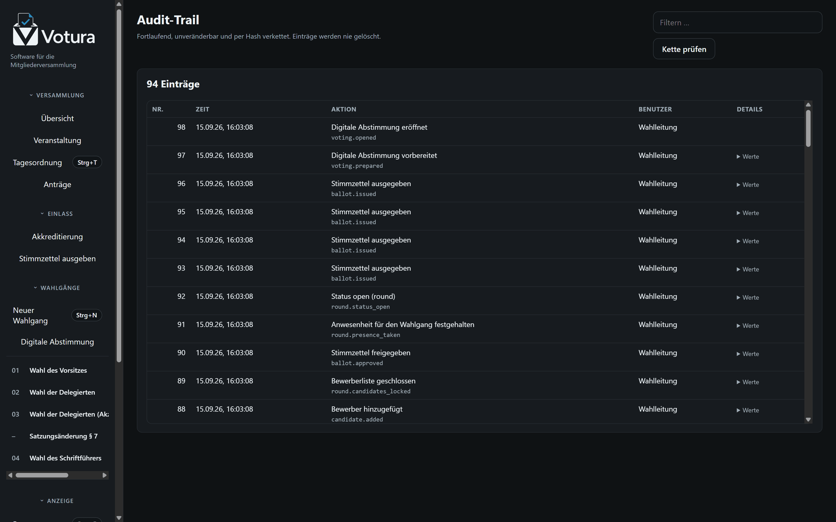The image size is (836, 522).
Task: Click the ZEIT column header
Action: click(202, 109)
